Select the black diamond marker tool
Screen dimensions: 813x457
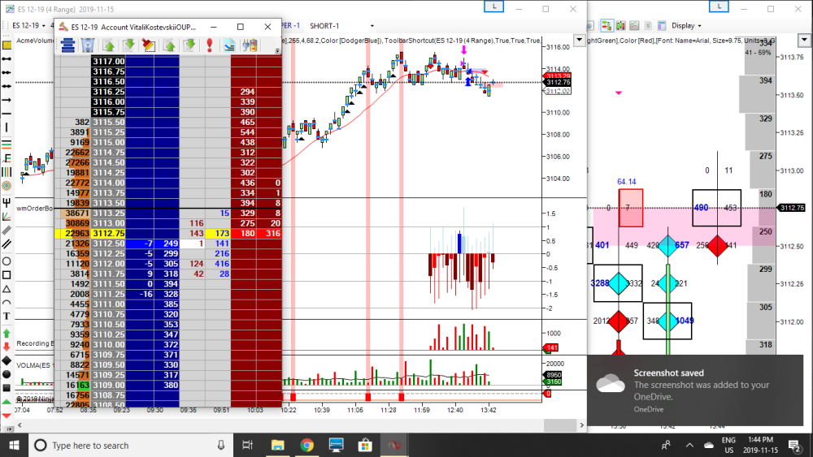point(7,360)
